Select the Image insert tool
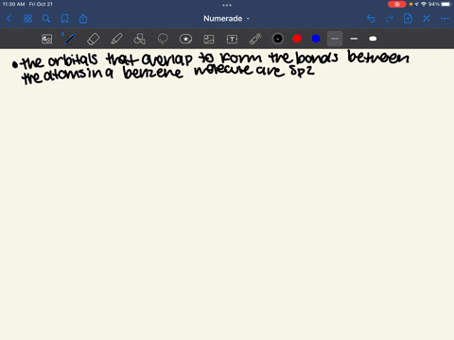454x340 pixels. (209, 39)
